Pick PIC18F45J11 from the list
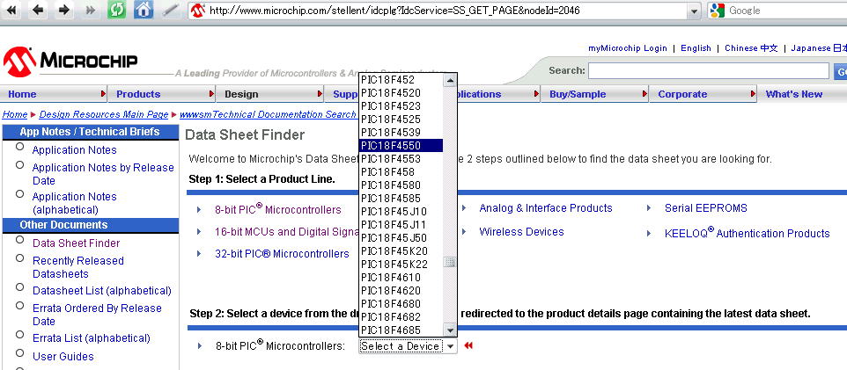This screenshot has height=370, width=847. coord(401,224)
